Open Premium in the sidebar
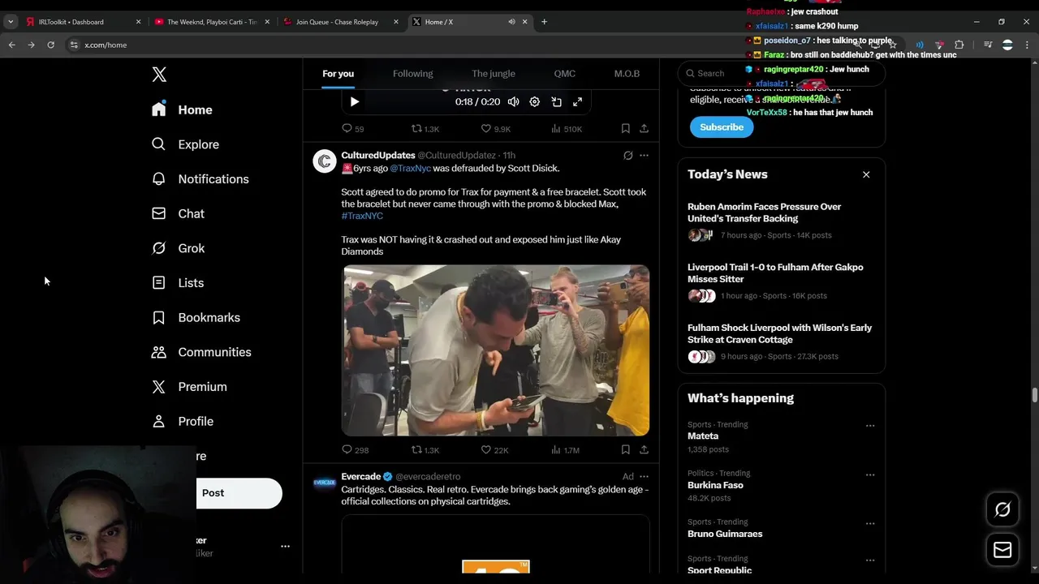This screenshot has width=1039, height=584. 189,387
